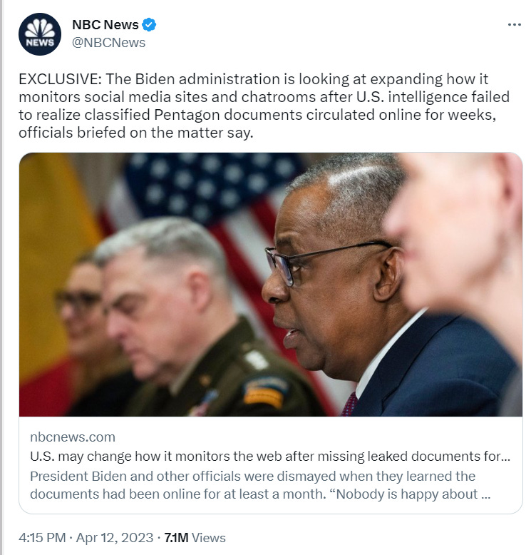
Task: Click the blue verified badge icon
Action: (149, 25)
